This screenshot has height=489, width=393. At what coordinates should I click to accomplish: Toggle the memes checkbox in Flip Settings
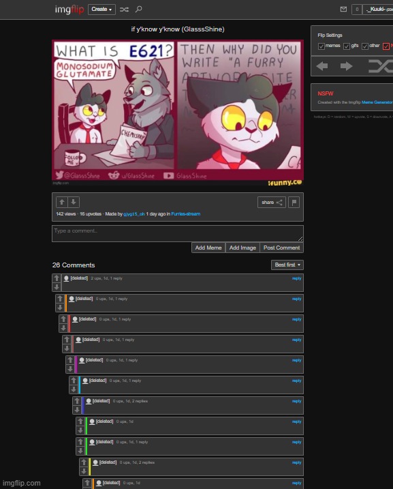click(x=321, y=46)
